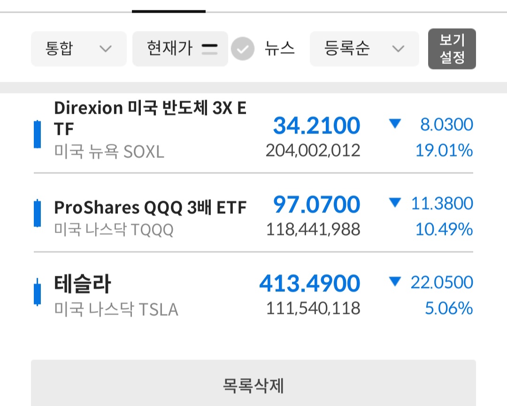Screen dimensions: 507x406
Task: Click Tesla down-arrow change indicator
Action: pos(395,282)
